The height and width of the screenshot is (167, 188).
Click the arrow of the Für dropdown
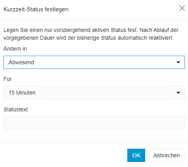178,93
